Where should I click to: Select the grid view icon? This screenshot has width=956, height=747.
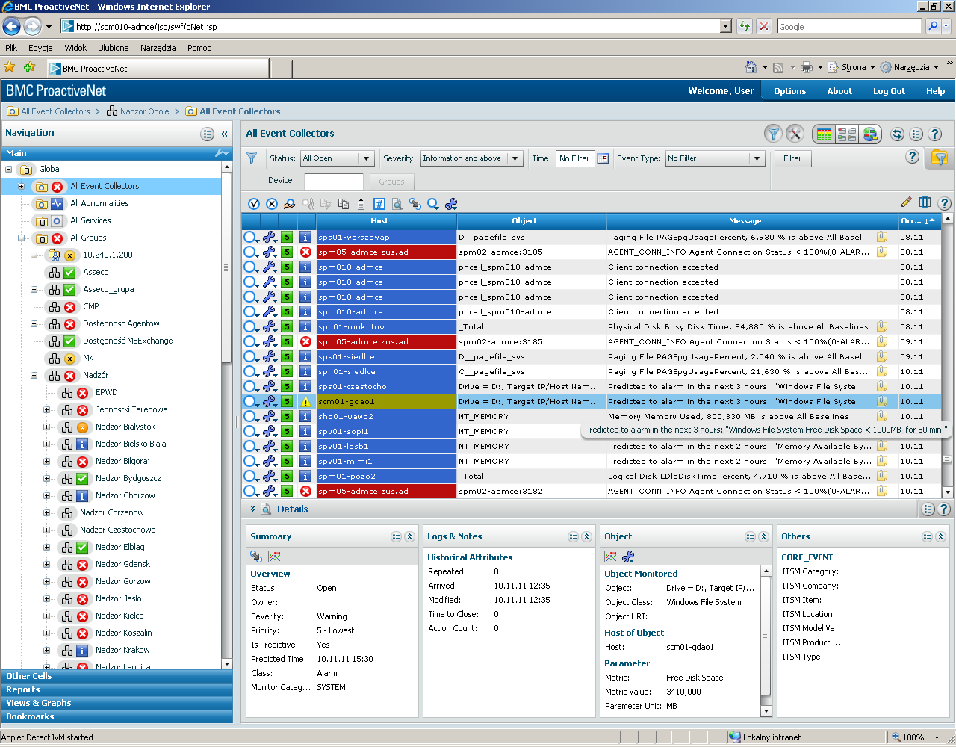825,134
